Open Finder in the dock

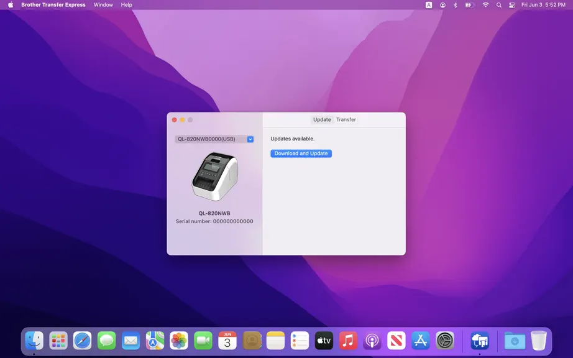point(34,341)
